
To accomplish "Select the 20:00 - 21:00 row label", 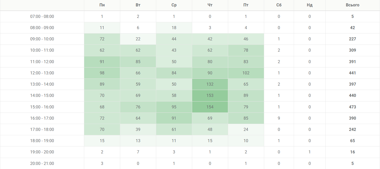I will (x=42, y=163).
